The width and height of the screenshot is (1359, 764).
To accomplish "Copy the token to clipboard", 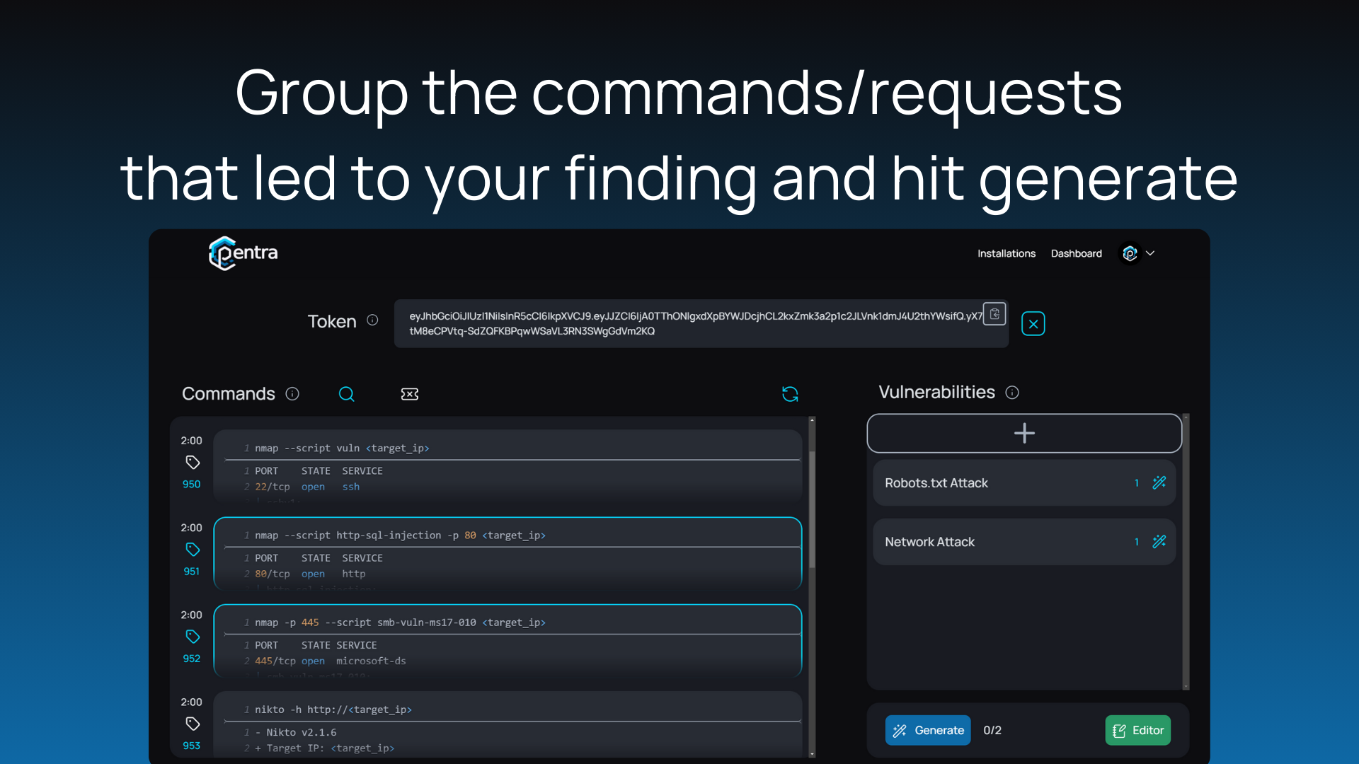I will coord(994,314).
